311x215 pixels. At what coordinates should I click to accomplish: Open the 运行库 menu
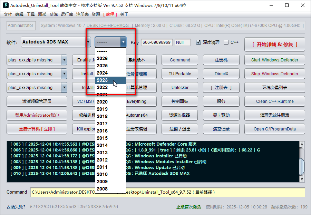(67, 14)
